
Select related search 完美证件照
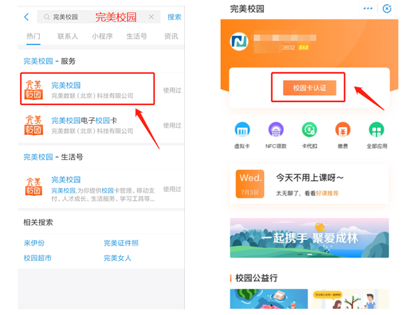[121, 243]
